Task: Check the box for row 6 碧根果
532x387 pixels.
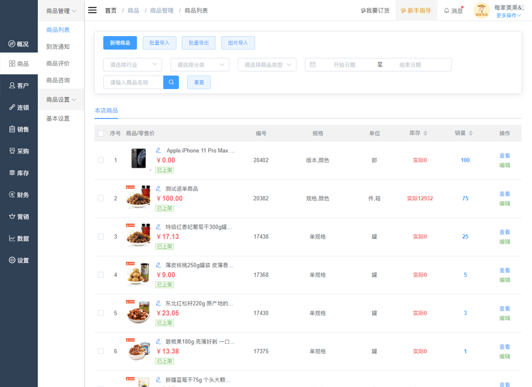Action: click(x=101, y=351)
